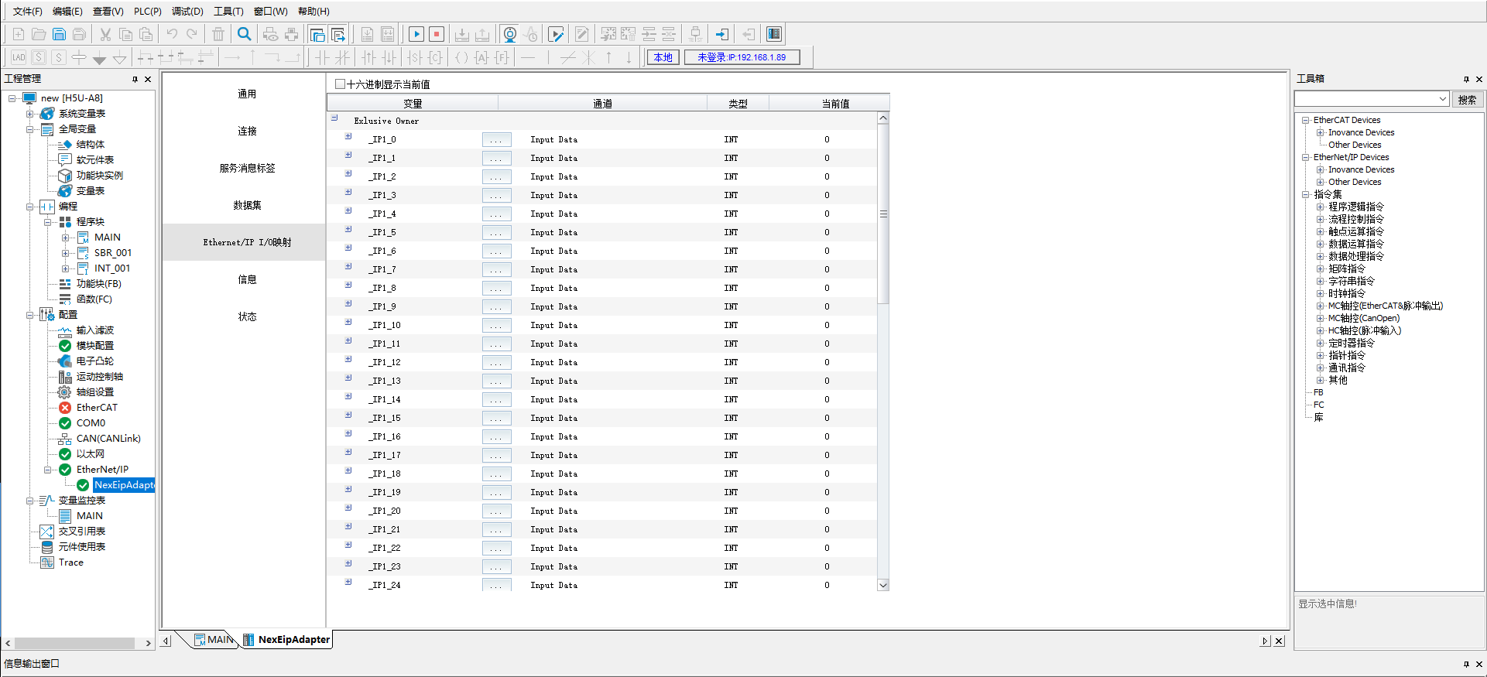Image resolution: width=1487 pixels, height=677 pixels.
Task: Open the 文件(F) menu
Action: pos(28,12)
